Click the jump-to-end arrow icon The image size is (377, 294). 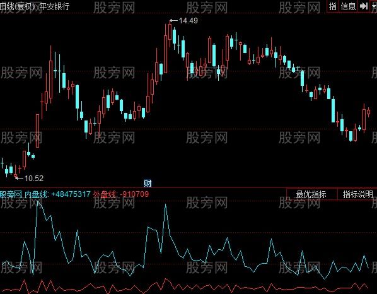tap(364, 6)
